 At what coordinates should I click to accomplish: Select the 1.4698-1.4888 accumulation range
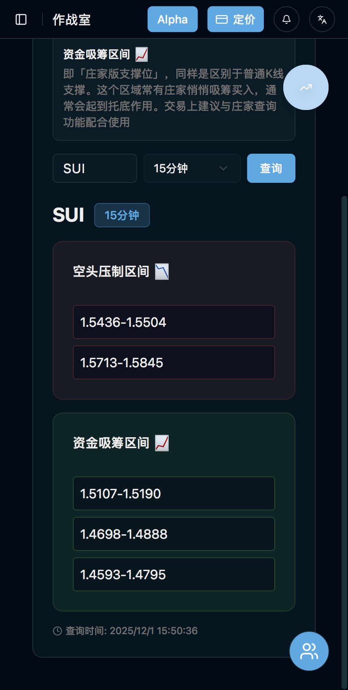(x=174, y=534)
